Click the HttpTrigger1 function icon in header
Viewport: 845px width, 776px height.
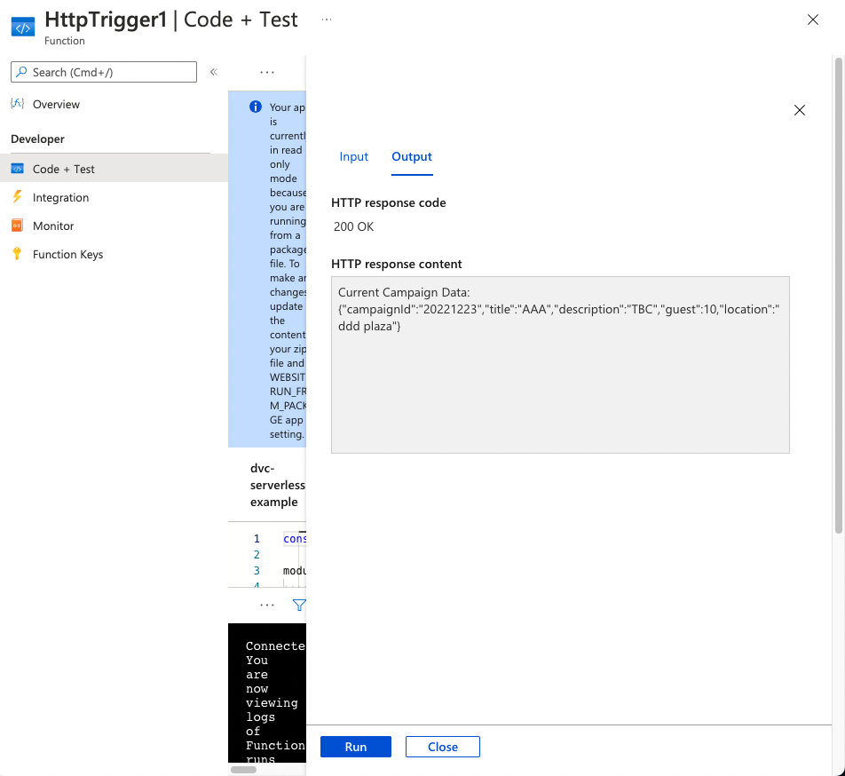(x=22, y=27)
